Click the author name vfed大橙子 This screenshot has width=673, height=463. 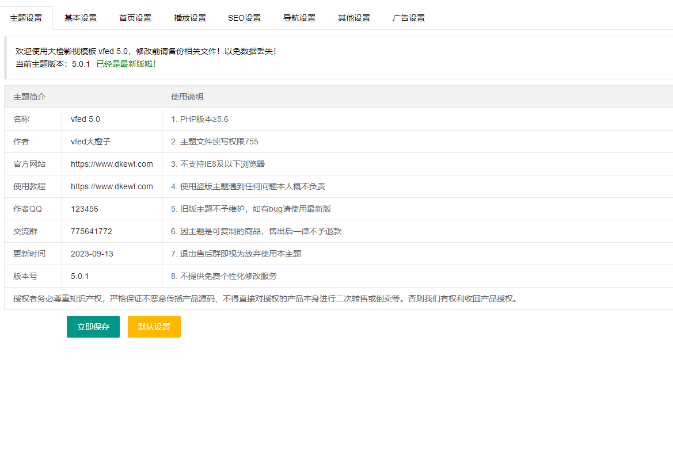tap(90, 141)
